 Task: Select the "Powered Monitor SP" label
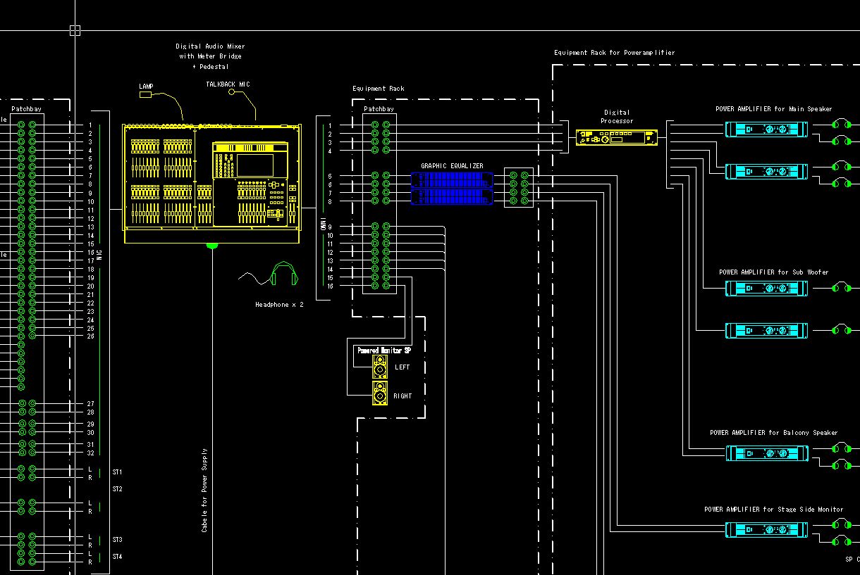tap(383, 350)
